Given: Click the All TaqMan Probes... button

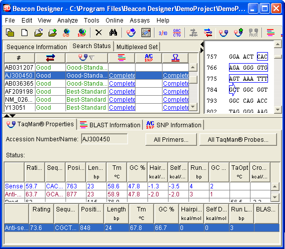Looking at the screenshot, I should coord(238,140).
